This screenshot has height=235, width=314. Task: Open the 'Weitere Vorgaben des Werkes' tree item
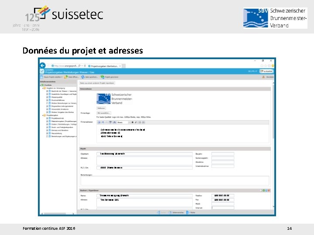coord(62,112)
